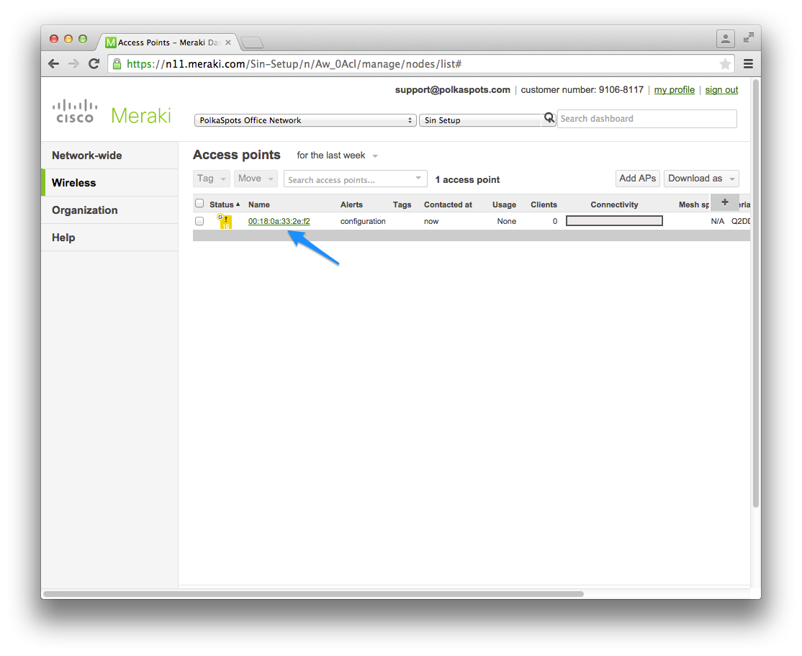Click the 'N/A' mesh speed cell
The width and height of the screenshot is (802, 656).
click(x=718, y=221)
